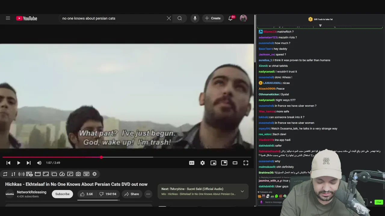
Task: Open NetworkReleasing channel avatar
Action: (x=10, y=194)
